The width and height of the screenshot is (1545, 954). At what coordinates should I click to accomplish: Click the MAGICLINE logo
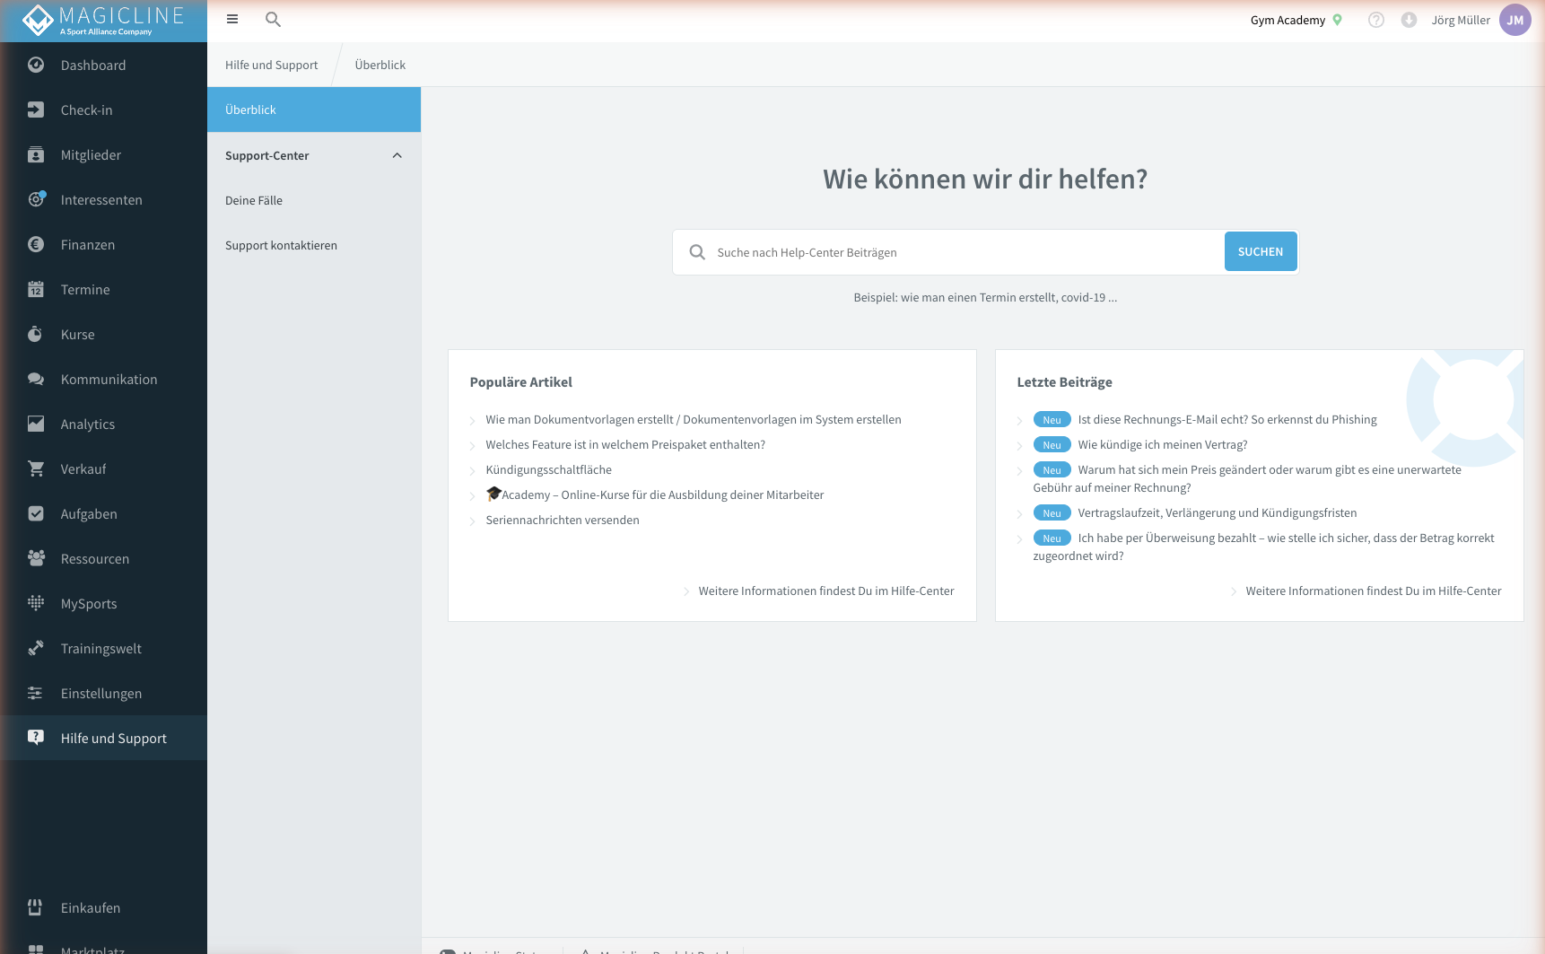coord(103,21)
